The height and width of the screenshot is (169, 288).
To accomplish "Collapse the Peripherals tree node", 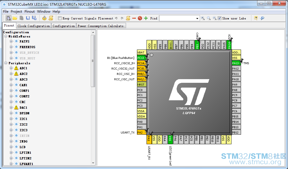I will click(x=6, y=63).
